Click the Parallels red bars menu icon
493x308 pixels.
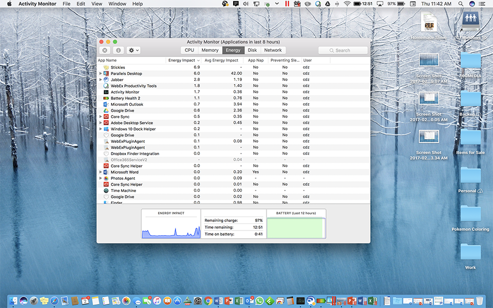(287, 4)
